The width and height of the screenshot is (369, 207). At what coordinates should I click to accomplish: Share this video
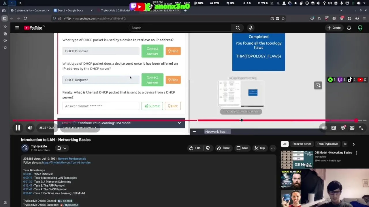223,148
